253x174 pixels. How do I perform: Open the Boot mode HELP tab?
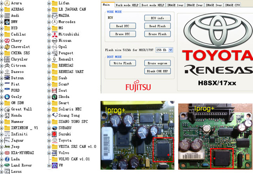[153, 5]
